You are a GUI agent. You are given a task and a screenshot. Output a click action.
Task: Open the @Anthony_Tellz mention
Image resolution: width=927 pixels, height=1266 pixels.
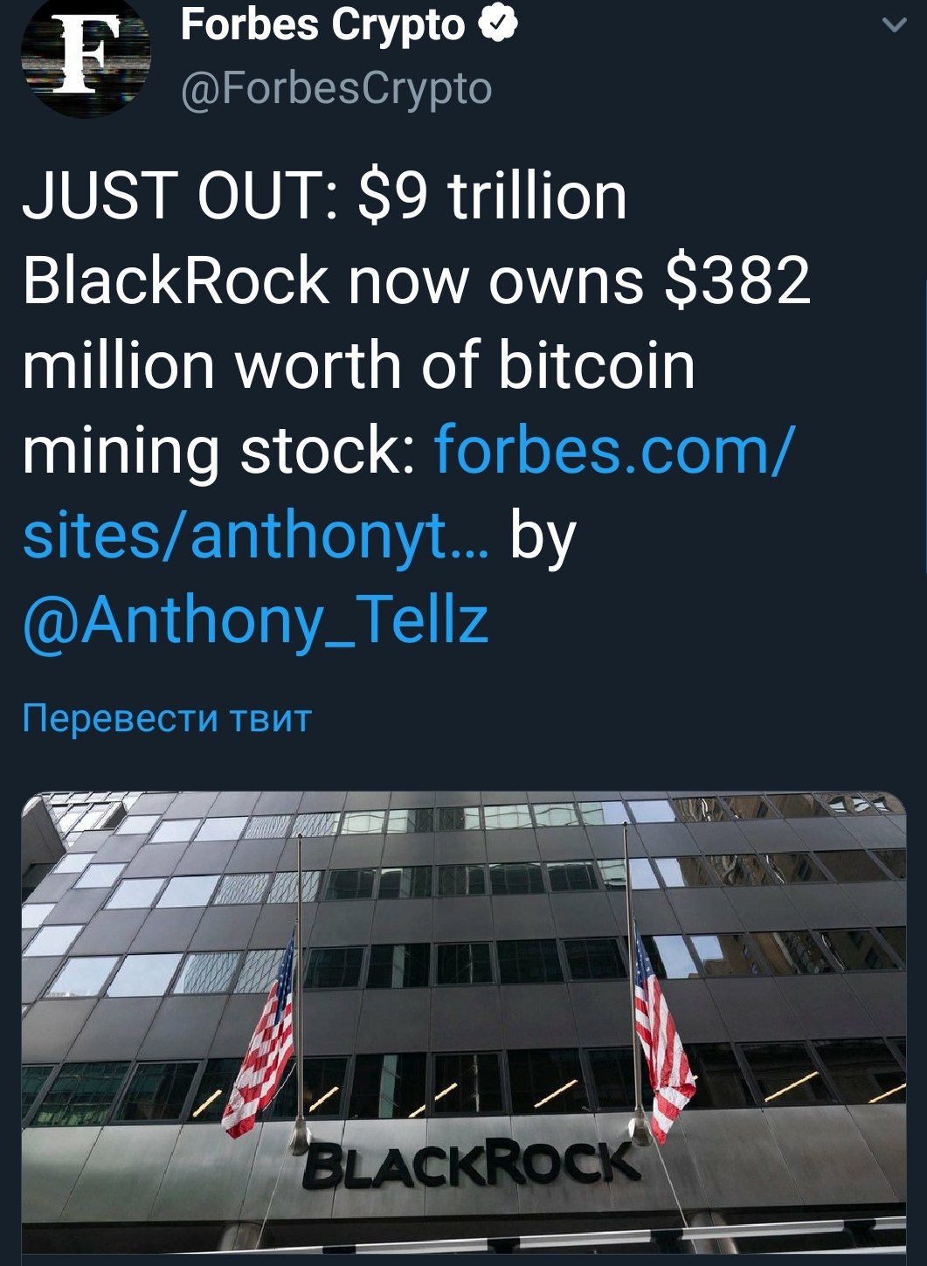[x=255, y=620]
